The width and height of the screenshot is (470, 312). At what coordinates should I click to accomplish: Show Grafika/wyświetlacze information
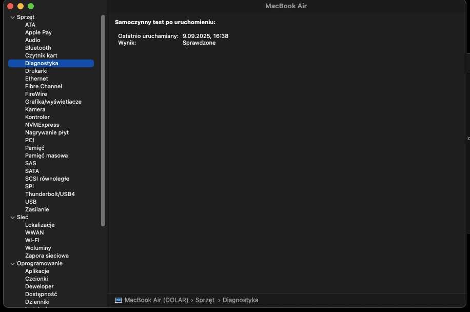[x=53, y=102]
